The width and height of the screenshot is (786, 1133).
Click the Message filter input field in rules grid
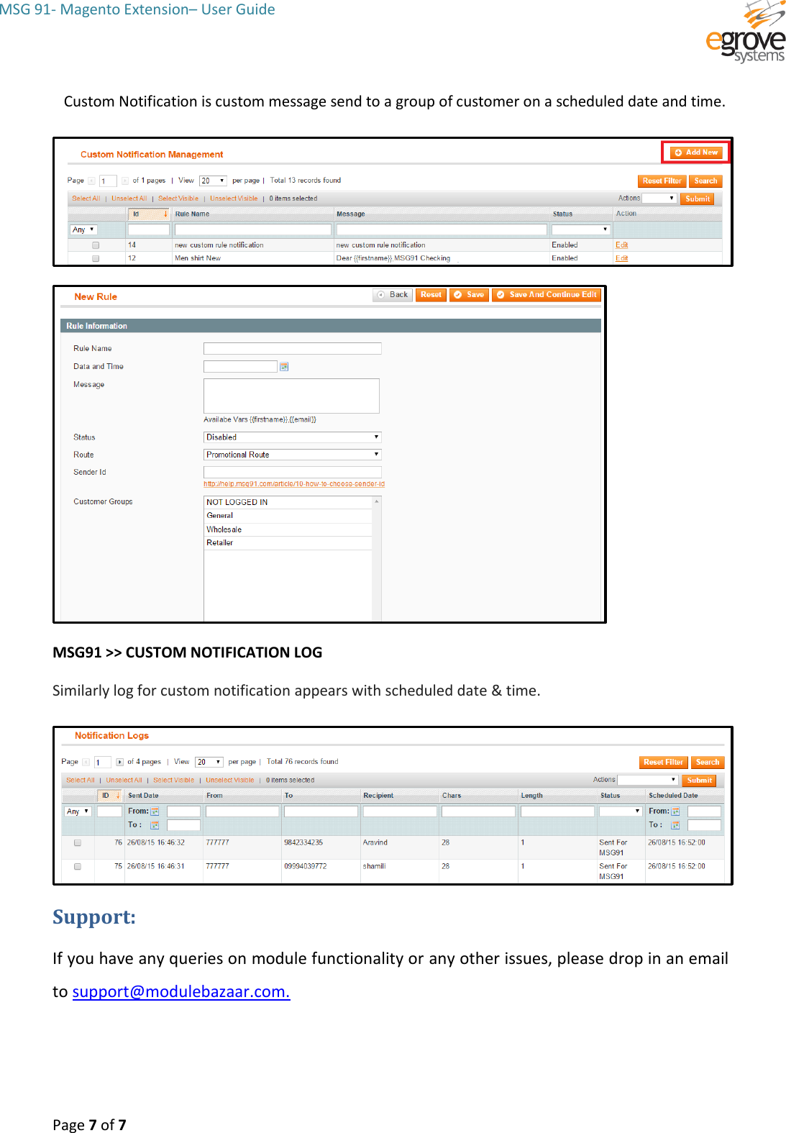tap(442, 229)
